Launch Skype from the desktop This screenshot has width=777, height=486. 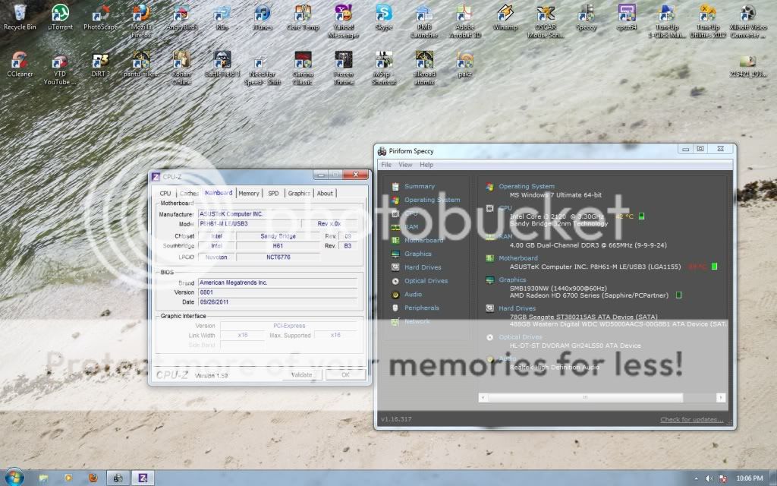(x=383, y=17)
